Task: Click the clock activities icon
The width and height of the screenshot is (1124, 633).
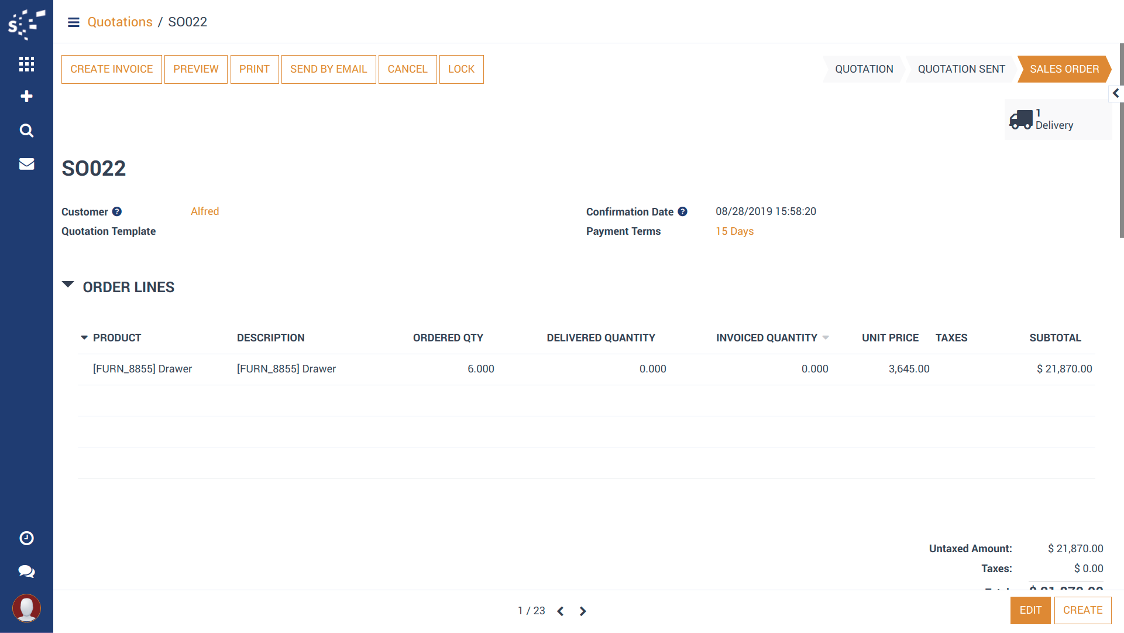Action: (x=26, y=538)
